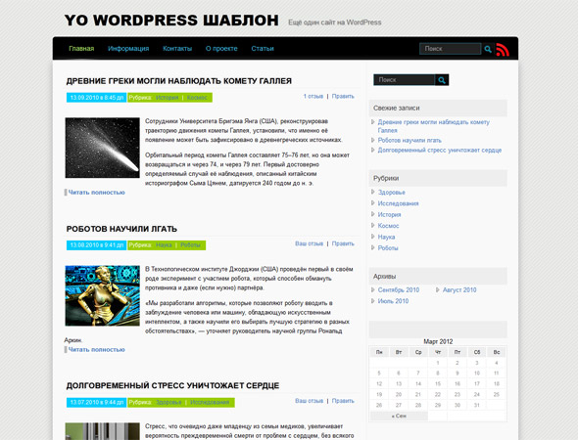Click sidebar recent post Роботов научили лгать
The height and width of the screenshot is (440, 578).
pyautogui.click(x=409, y=140)
